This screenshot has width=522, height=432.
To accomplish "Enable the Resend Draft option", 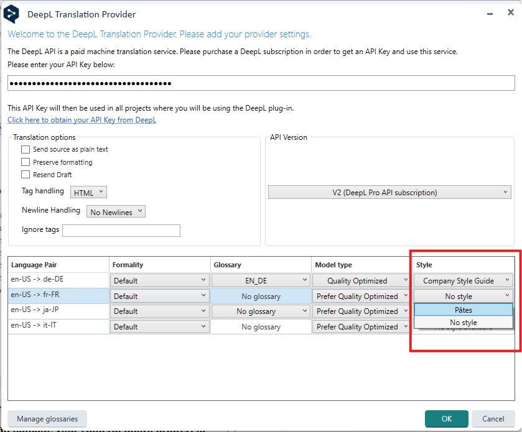I will pos(26,174).
